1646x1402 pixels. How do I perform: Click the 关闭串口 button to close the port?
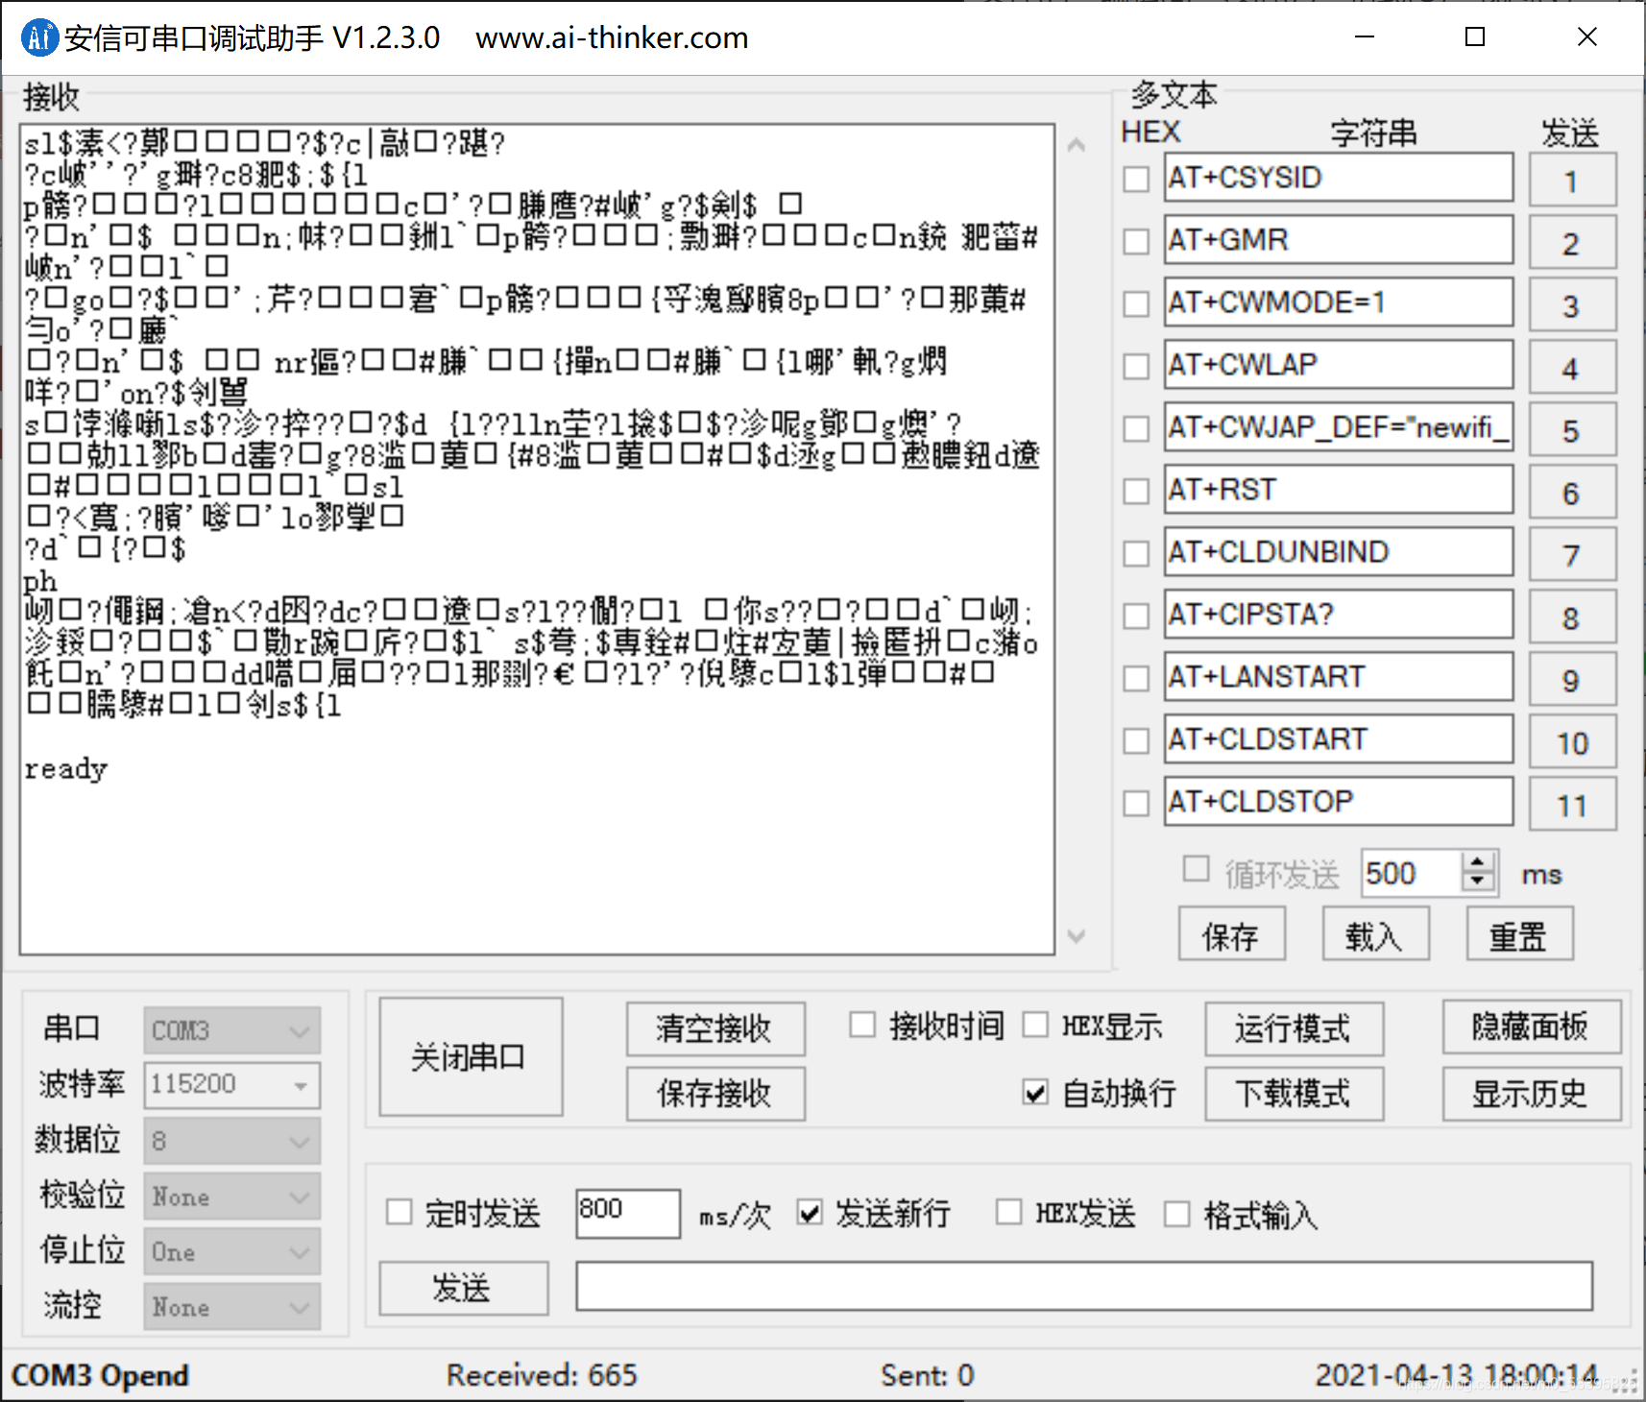tap(469, 1056)
